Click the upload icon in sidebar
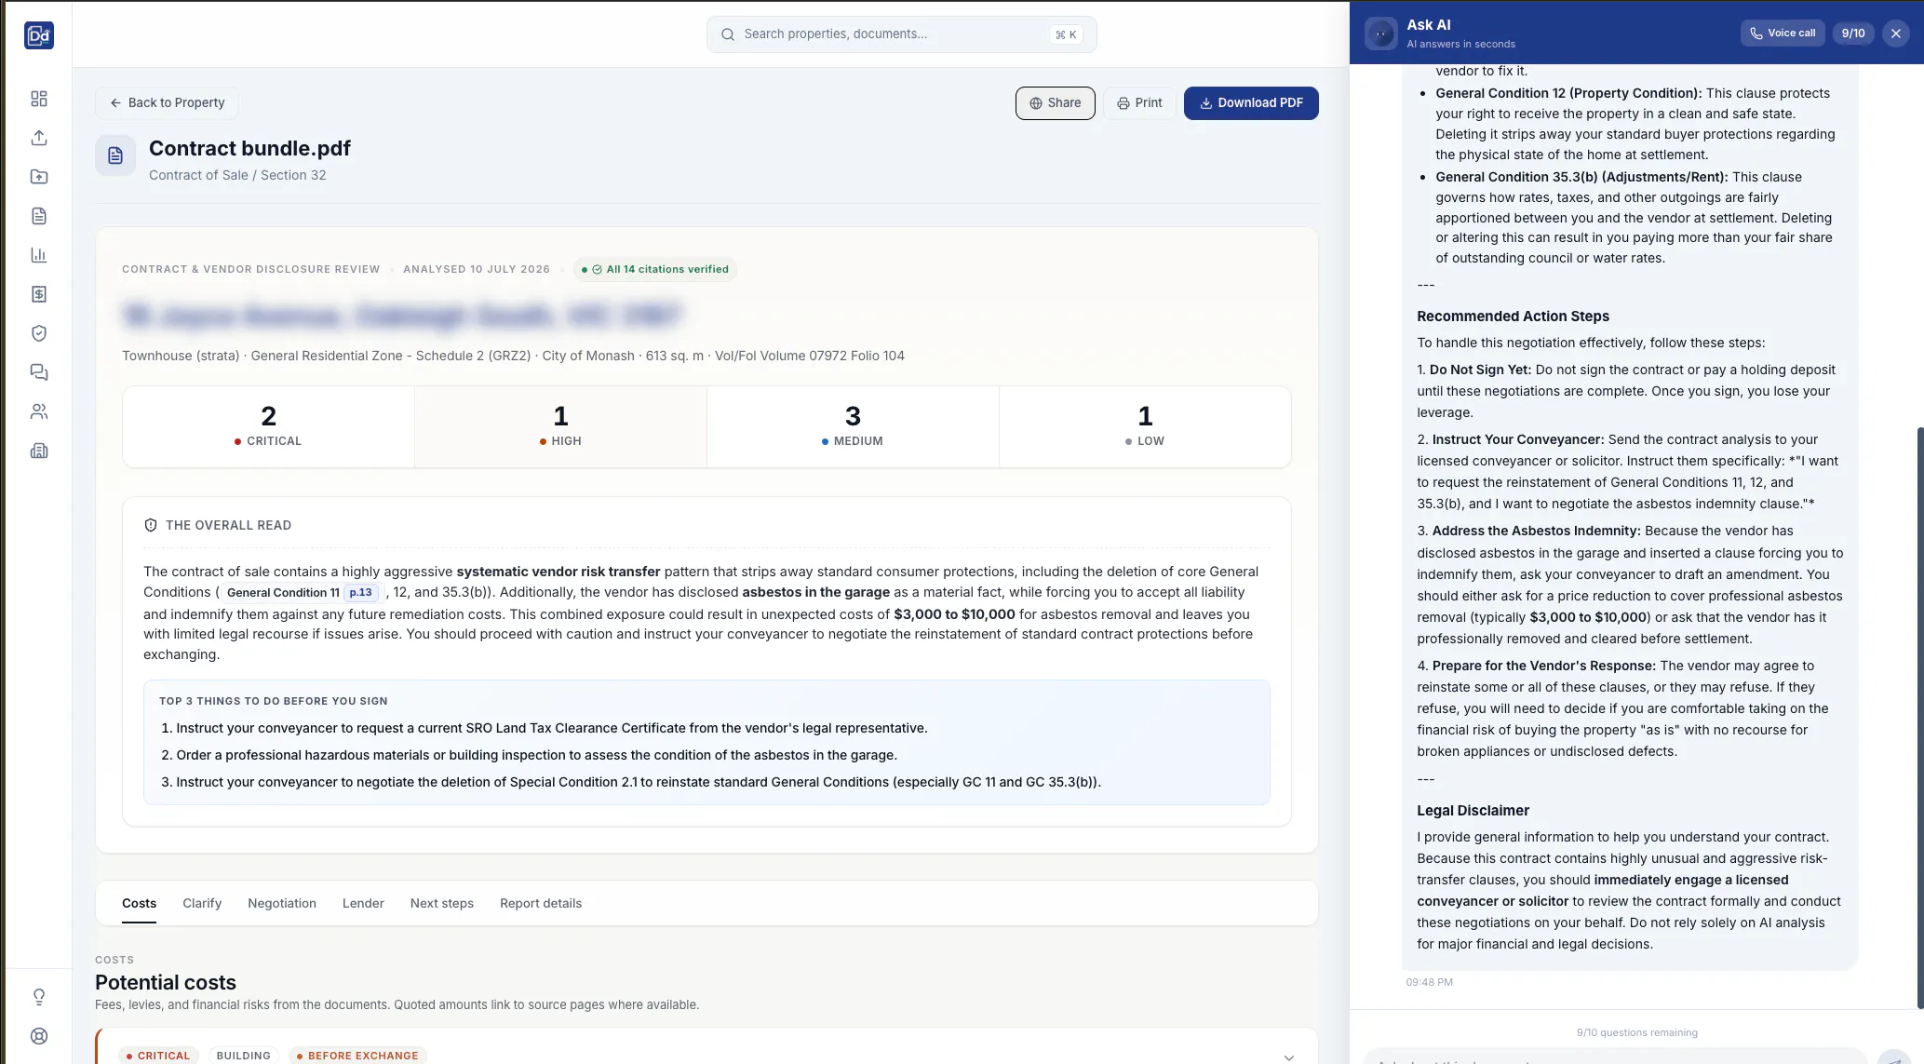 [x=39, y=138]
